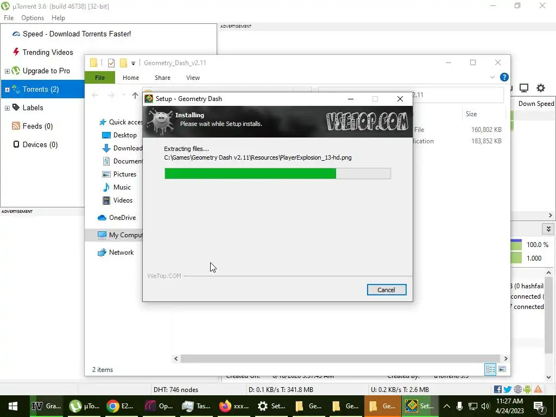
Task: Select Speed - Download Torrents Faster sidebar item
Action: pos(77,34)
